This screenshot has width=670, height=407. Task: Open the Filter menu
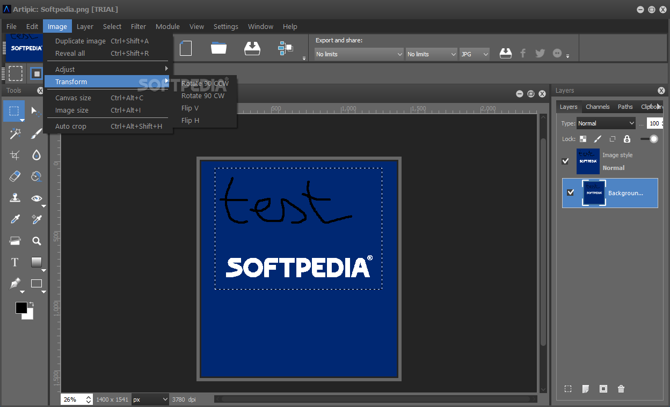click(139, 26)
